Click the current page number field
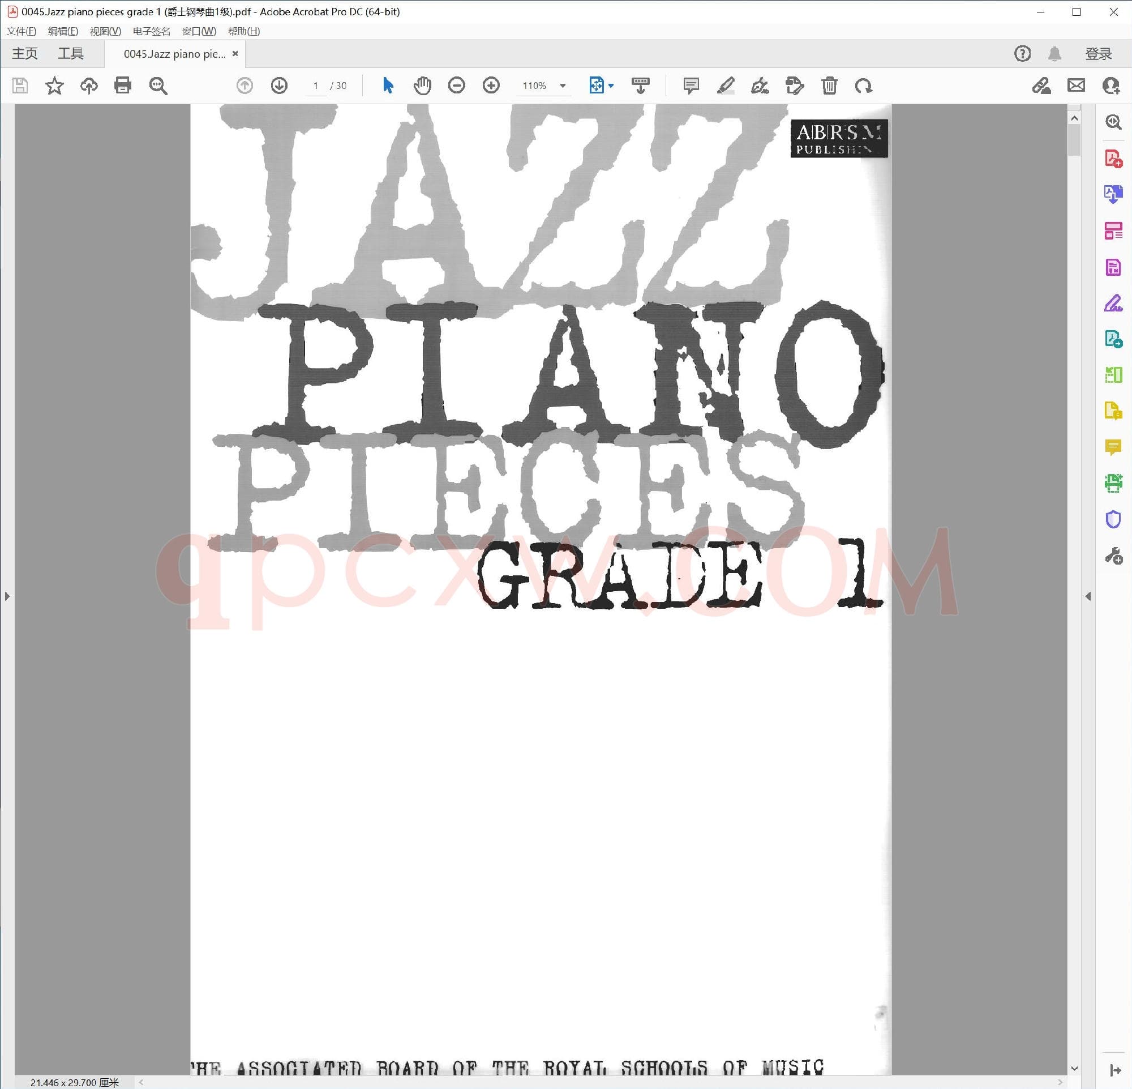Viewport: 1132px width, 1089px height. click(x=315, y=86)
